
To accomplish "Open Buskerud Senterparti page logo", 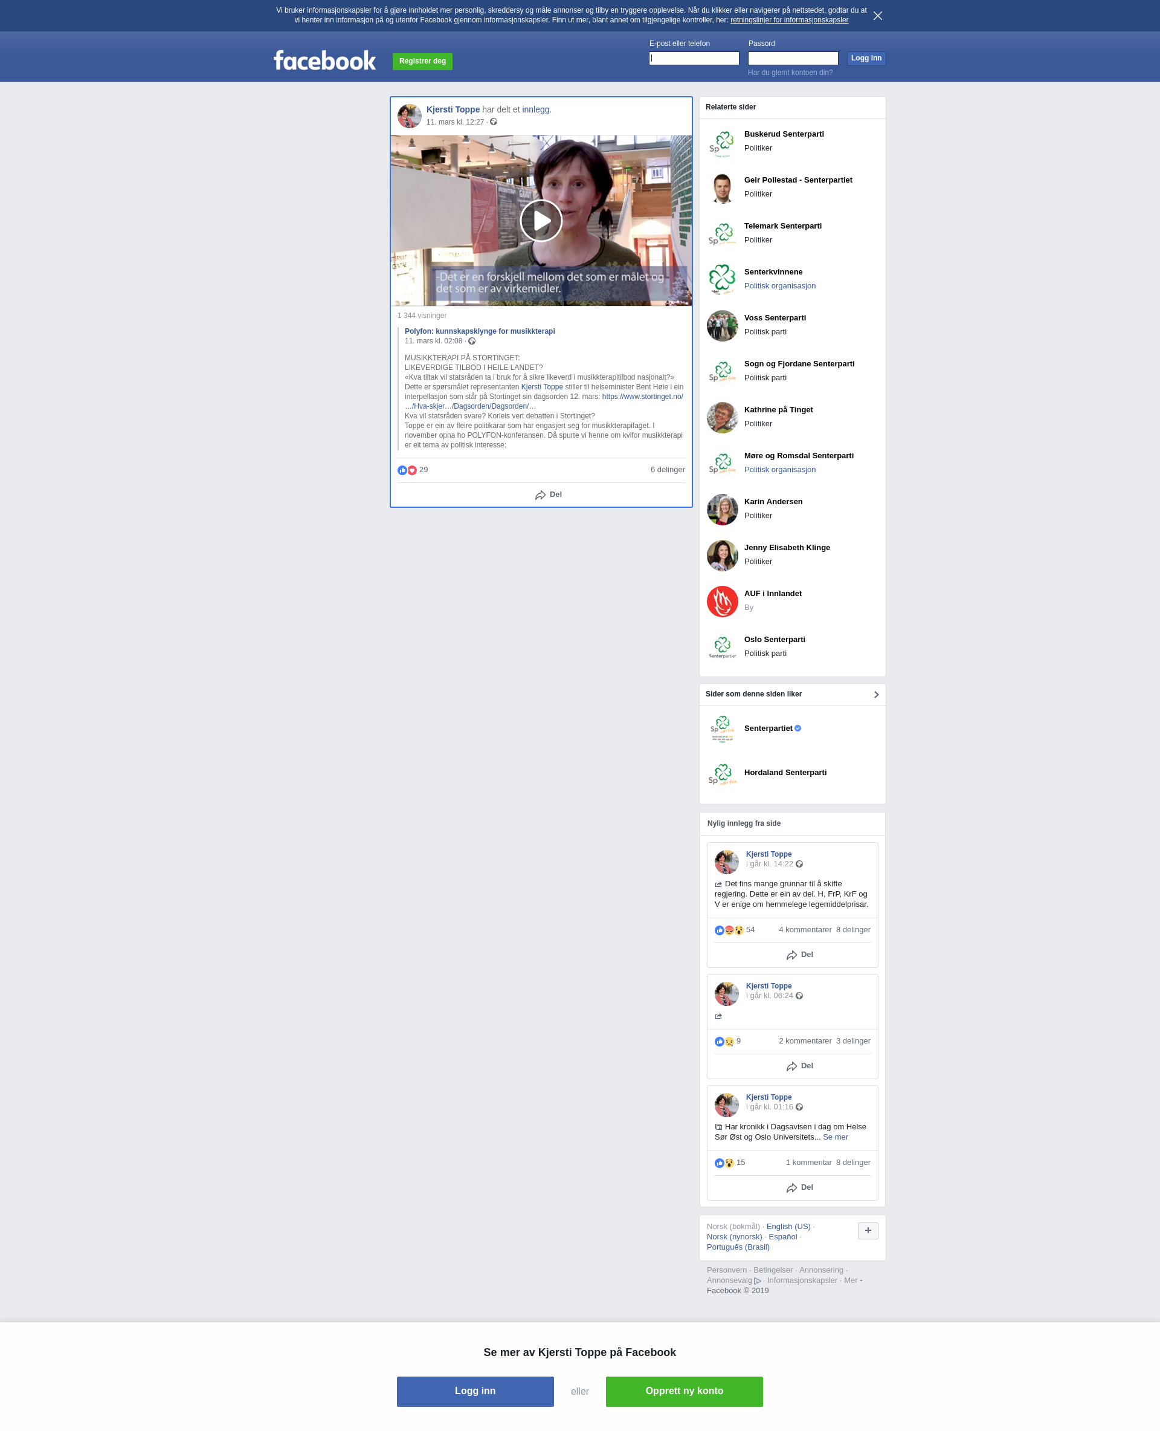I will coord(723,143).
